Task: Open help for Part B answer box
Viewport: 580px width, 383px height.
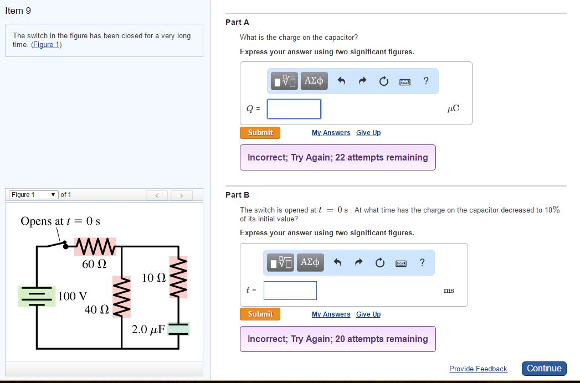Action: point(422,262)
